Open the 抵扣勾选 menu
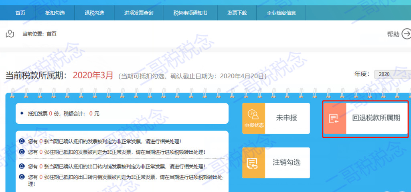Screen dimensions: 411x192 [55, 13]
